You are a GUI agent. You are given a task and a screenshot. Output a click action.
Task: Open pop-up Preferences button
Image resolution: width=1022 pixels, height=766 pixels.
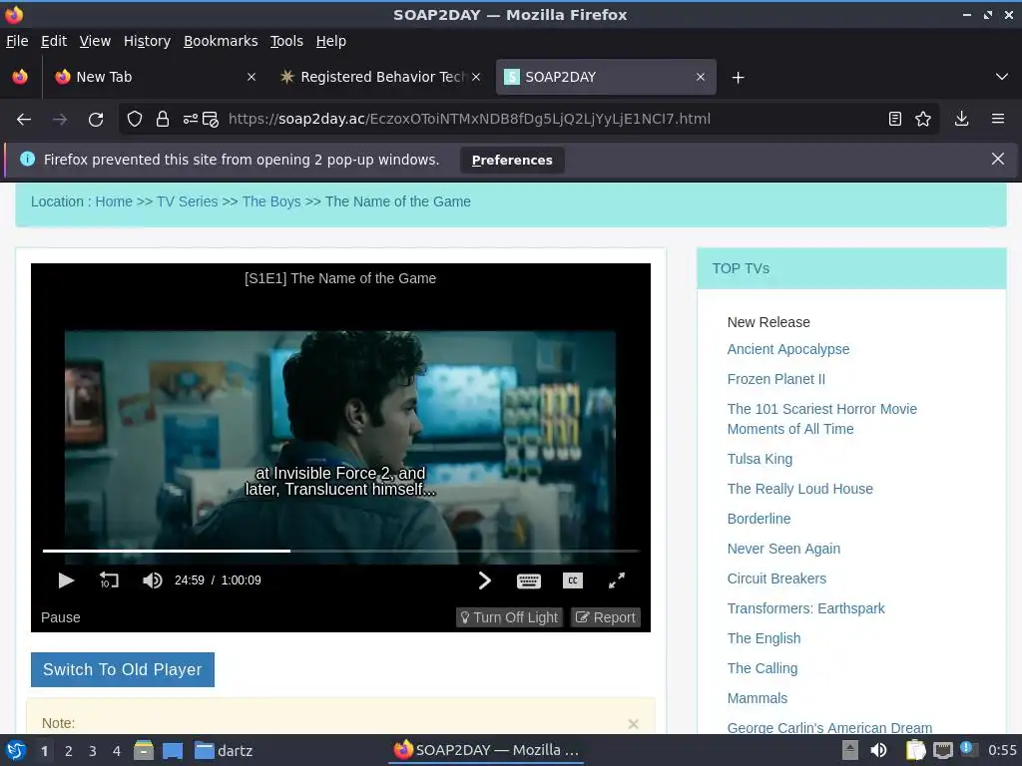pyautogui.click(x=512, y=161)
